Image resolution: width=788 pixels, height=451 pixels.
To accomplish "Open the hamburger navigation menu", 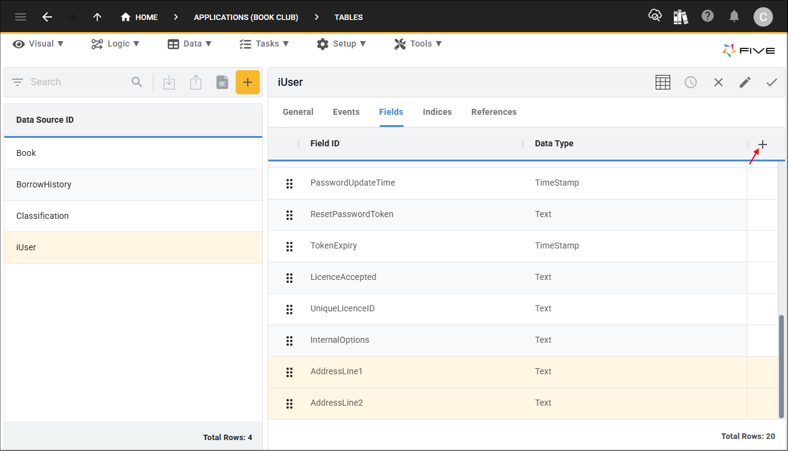I will point(21,17).
